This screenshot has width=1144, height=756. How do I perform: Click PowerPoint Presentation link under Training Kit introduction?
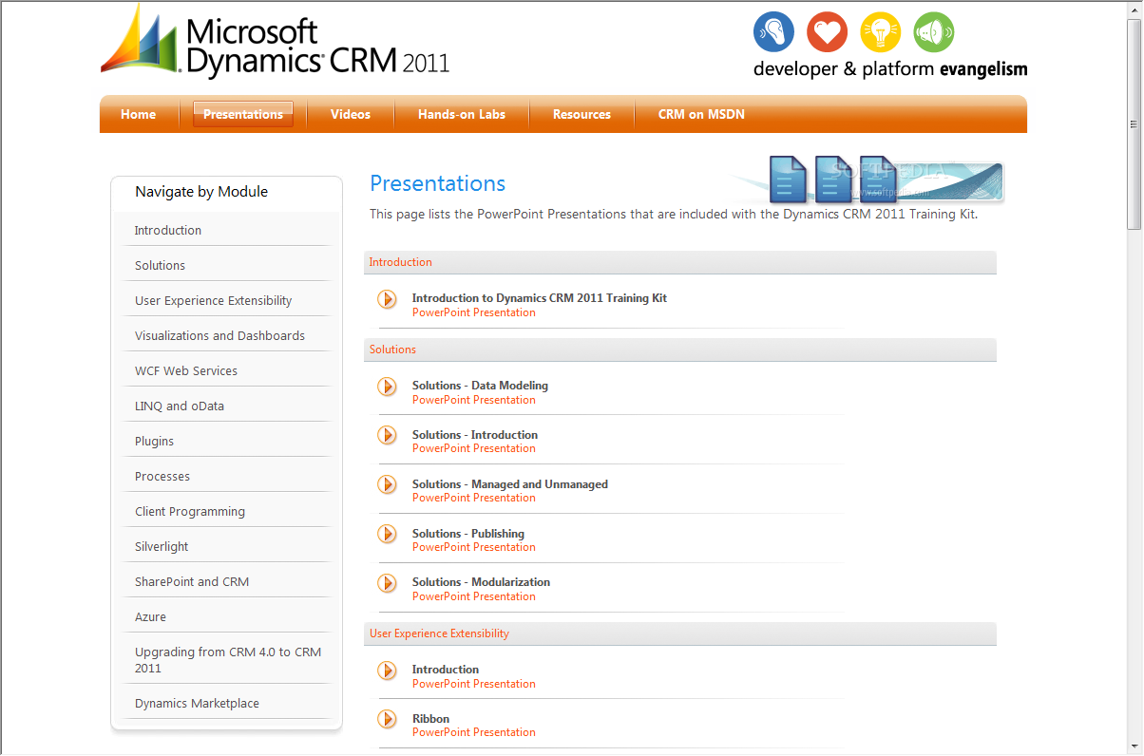tap(474, 312)
